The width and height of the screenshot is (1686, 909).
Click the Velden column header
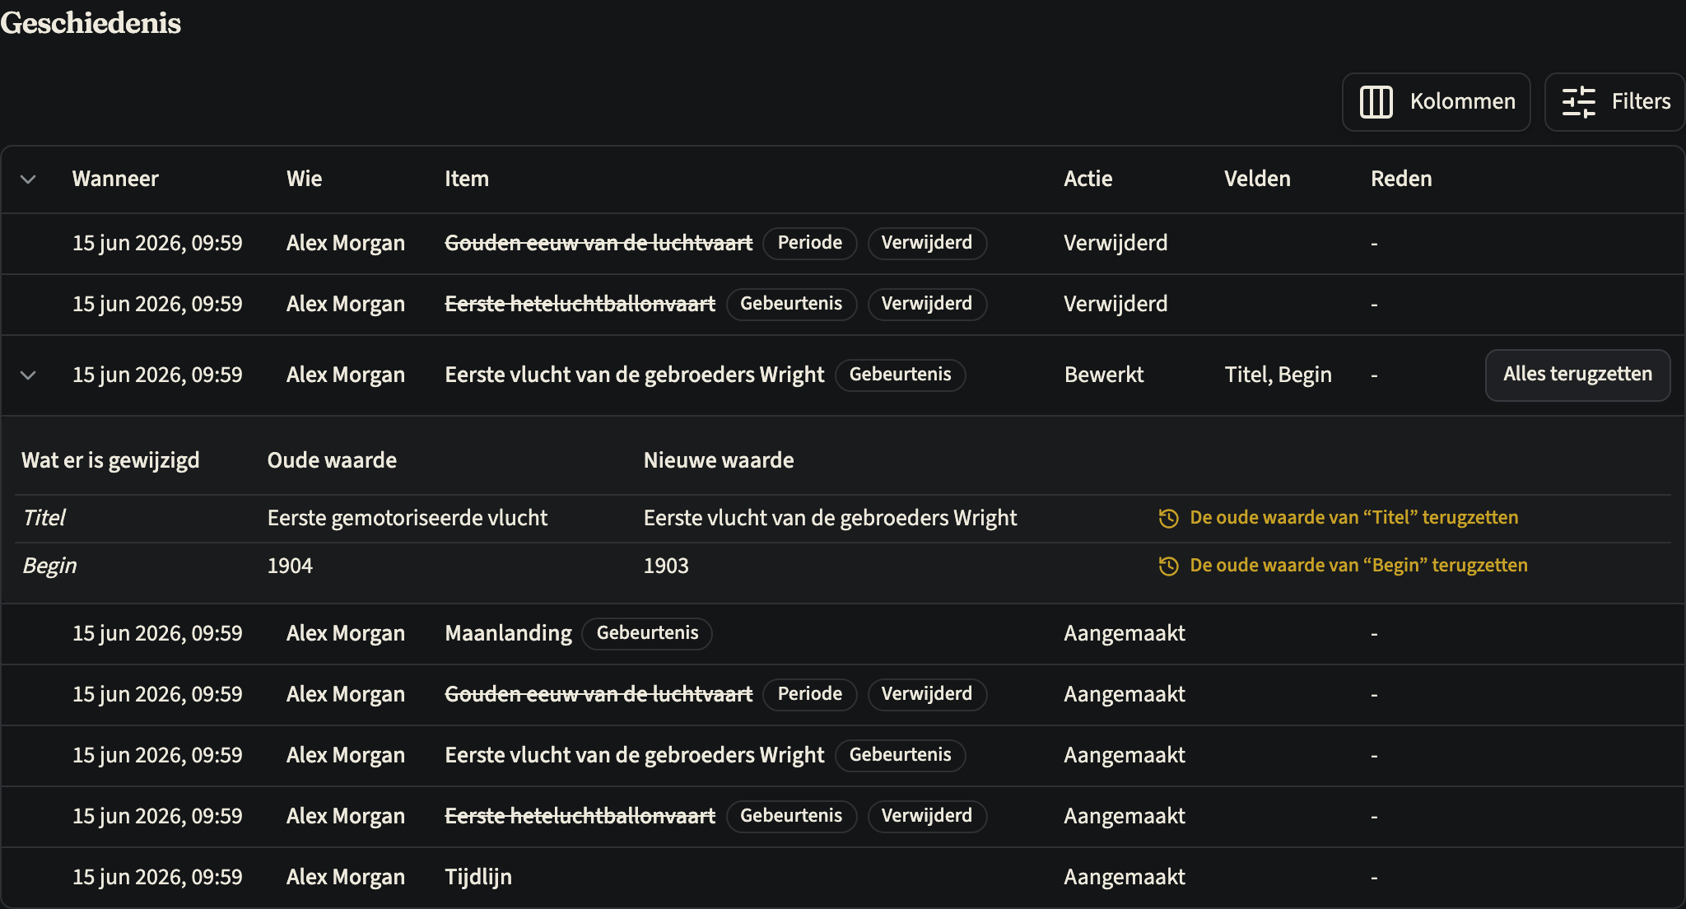[x=1257, y=179]
